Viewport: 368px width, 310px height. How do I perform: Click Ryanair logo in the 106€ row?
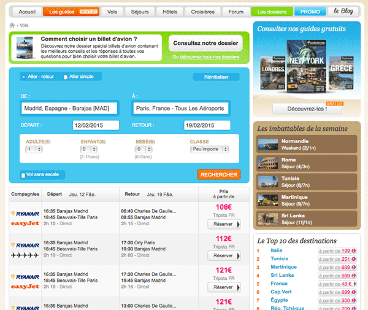[25, 214]
